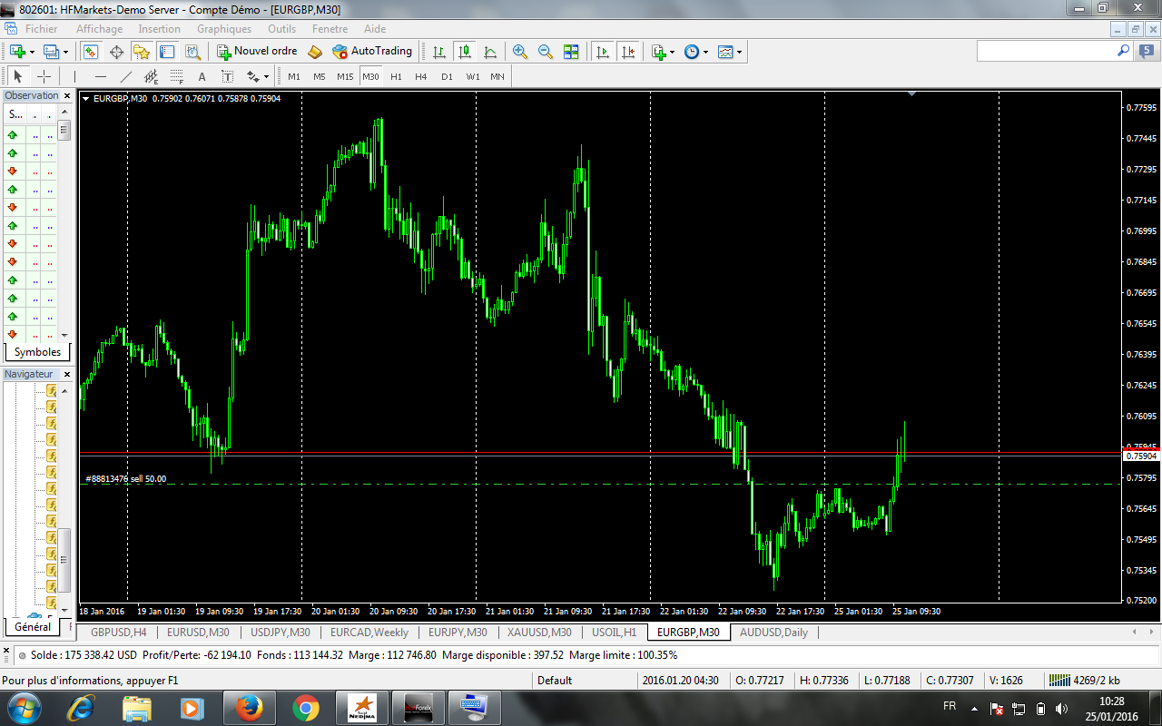Open the Profiles icon in toolbar
The width and height of the screenshot is (1162, 726).
[51, 52]
